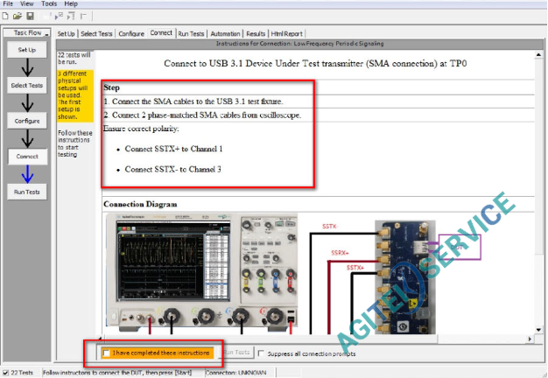Click the Save disk toolbar icon
This screenshot has height=378, width=548.
(x=30, y=17)
